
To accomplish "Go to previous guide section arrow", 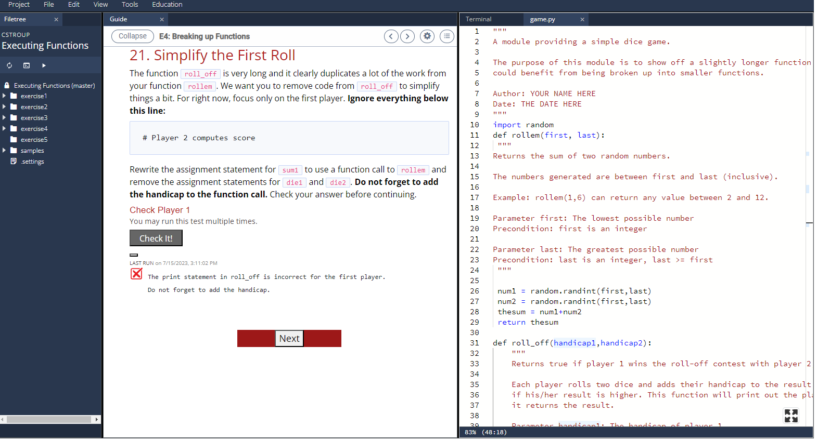I will point(391,36).
